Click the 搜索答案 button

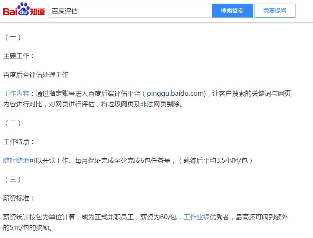coord(233,11)
